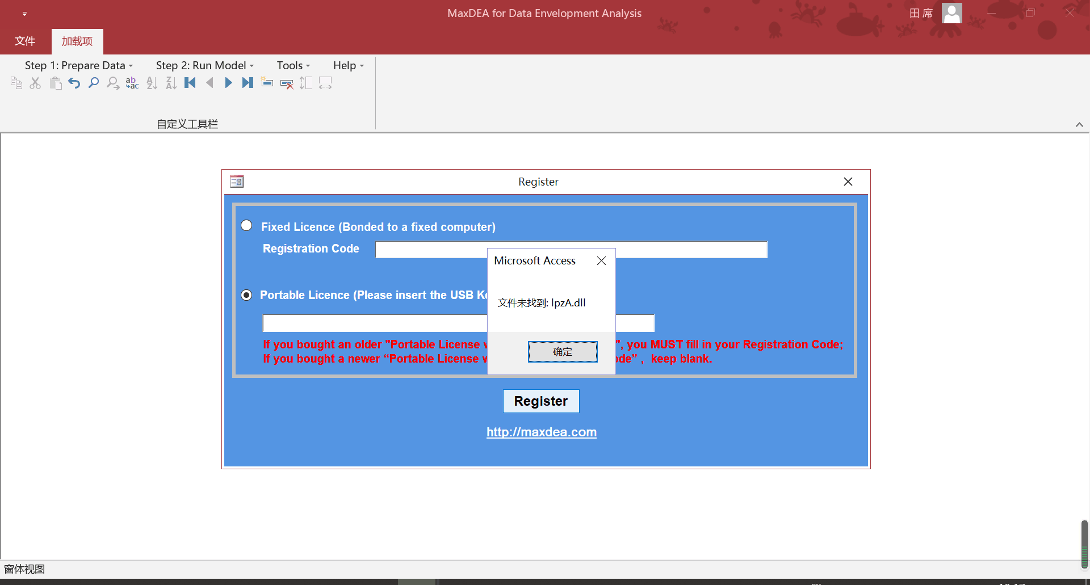Viewport: 1090px width, 585px height.
Task: Switch to the 加载项 tab
Action: pos(77,41)
